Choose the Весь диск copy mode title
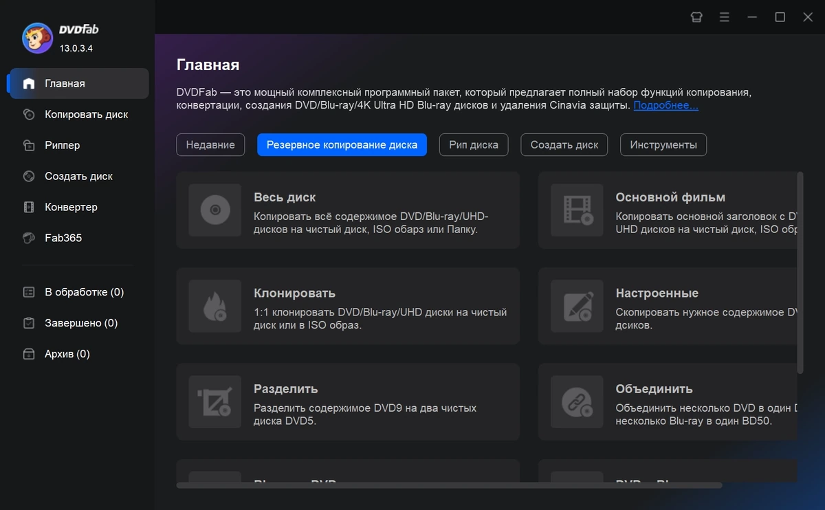This screenshot has width=825, height=510. coord(285,197)
